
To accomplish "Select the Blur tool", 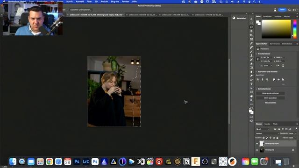I will click(251, 72).
